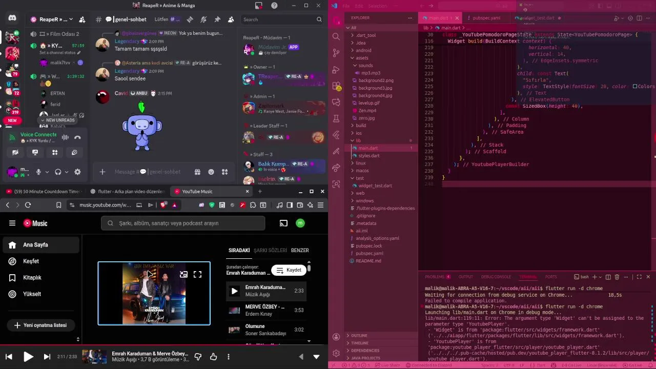The width and height of the screenshot is (656, 369).
Task: Open Discord gift picker in message bar
Action: coord(197,172)
